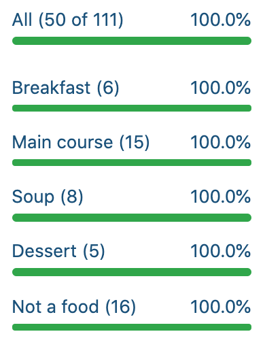Click the 100.0% value beside Main course
The image size is (265, 351).
pos(221,142)
